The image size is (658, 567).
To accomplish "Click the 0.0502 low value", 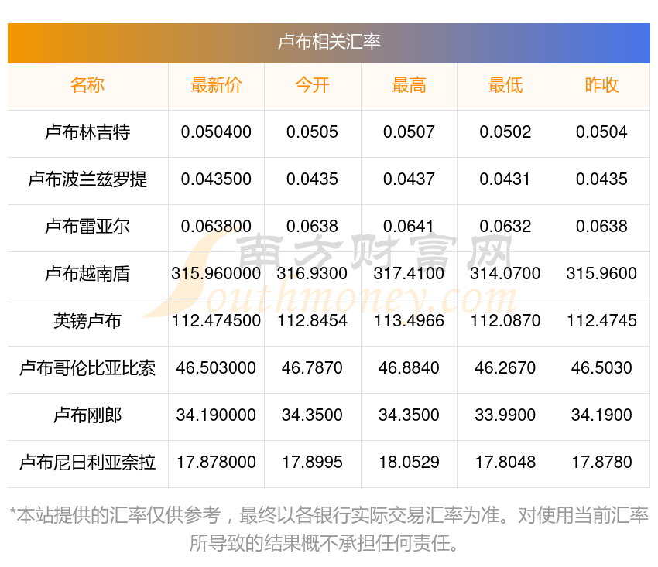I will point(505,132).
